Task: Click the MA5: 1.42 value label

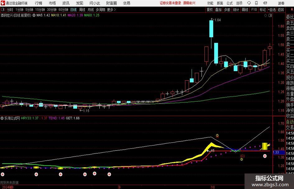Action: 43,15
